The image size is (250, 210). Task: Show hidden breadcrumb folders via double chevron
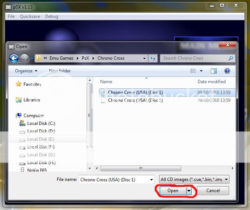click(x=45, y=58)
